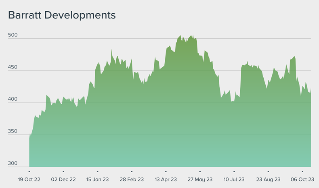This screenshot has height=188, width=319.
Task: Pick the 15 Jan 23 date label
Action: pyautogui.click(x=98, y=179)
